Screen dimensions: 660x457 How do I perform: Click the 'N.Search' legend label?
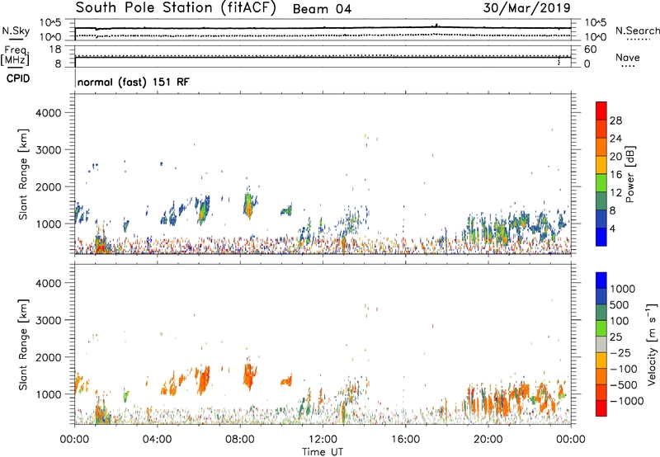point(637,31)
